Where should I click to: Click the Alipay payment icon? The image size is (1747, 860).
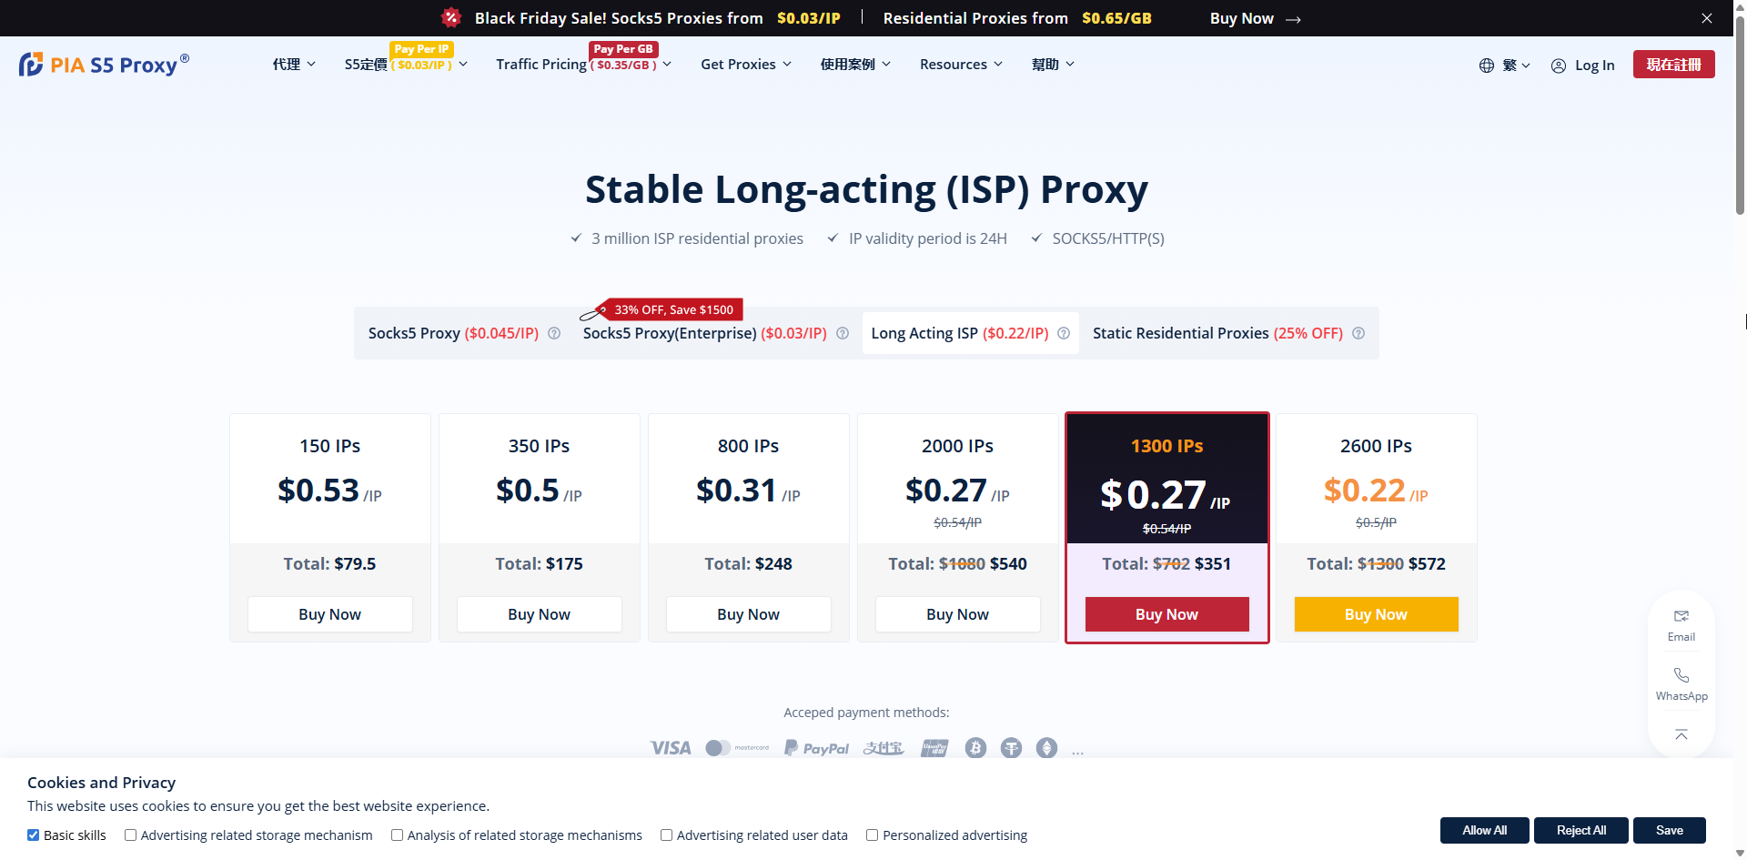tap(883, 747)
